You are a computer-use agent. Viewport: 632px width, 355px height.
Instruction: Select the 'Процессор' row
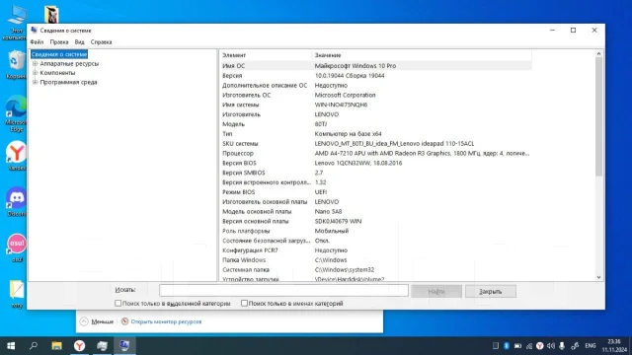(x=375, y=154)
